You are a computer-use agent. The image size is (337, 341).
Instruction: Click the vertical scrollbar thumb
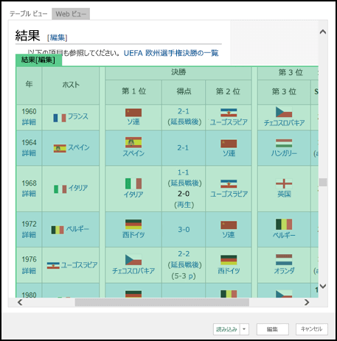tap(323, 182)
